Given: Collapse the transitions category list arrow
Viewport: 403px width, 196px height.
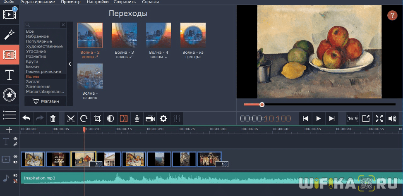Looking at the screenshot, I should coord(70,64).
